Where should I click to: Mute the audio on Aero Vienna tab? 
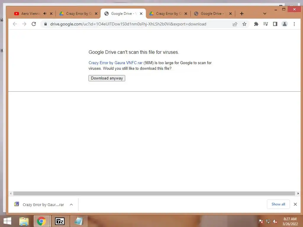click(x=45, y=14)
